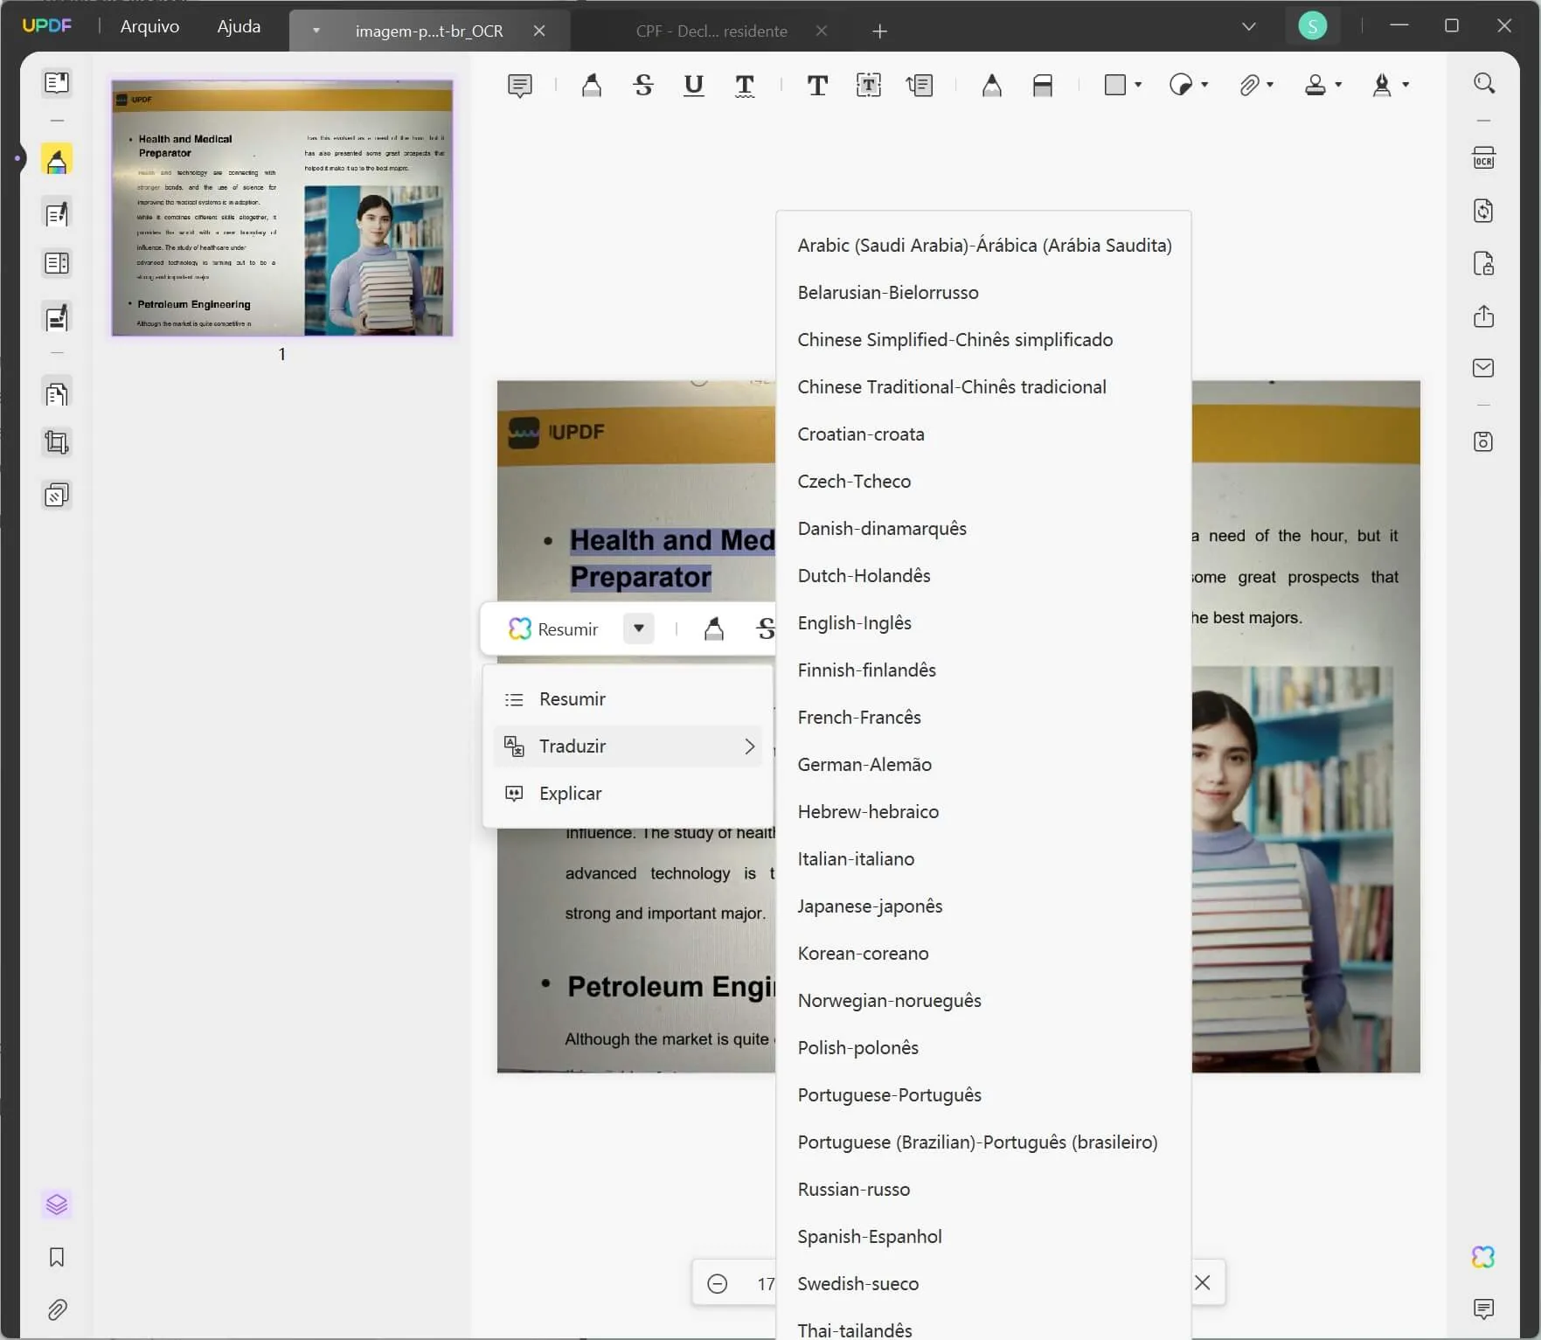Select the Pencil drawing tool
The height and width of the screenshot is (1340, 1541).
(991, 85)
